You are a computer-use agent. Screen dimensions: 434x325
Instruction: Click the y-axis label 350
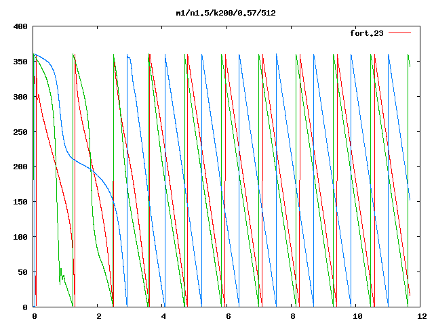(x=20, y=62)
